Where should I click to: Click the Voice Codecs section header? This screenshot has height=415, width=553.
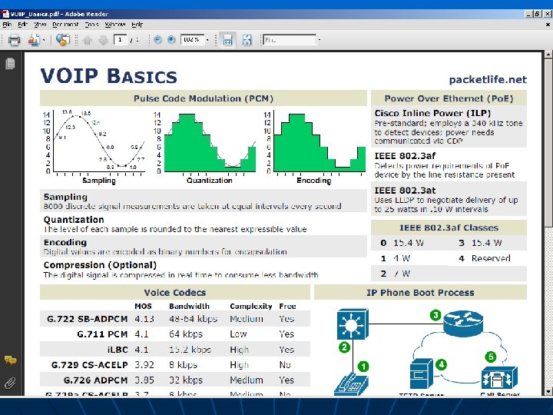click(175, 293)
